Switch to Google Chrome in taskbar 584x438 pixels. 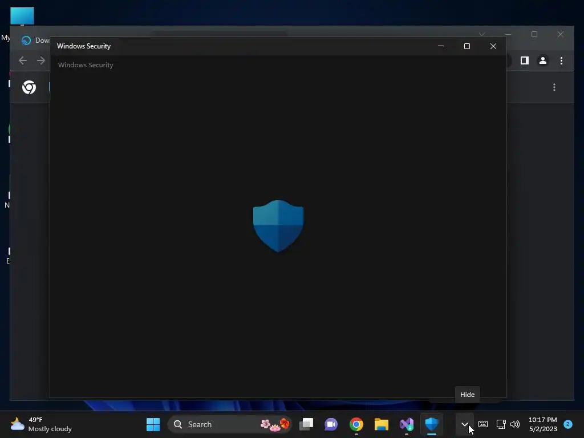(x=356, y=424)
